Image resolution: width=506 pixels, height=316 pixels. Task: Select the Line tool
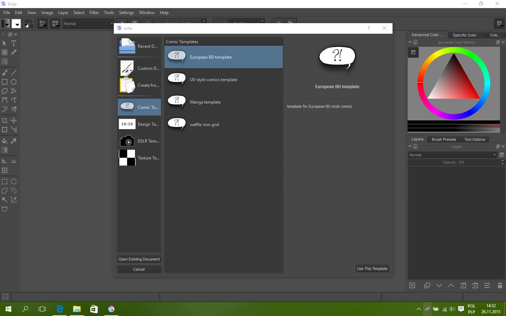14,73
